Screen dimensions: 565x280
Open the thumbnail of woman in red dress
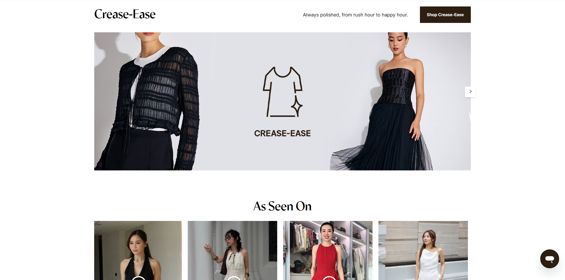(x=328, y=250)
